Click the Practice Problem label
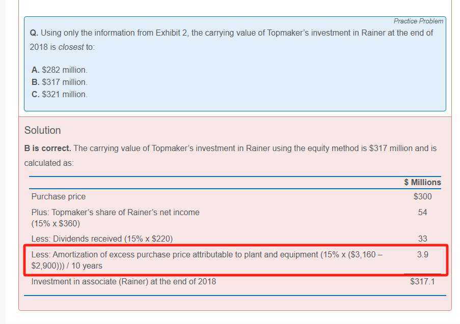The image size is (460, 324). pos(418,21)
